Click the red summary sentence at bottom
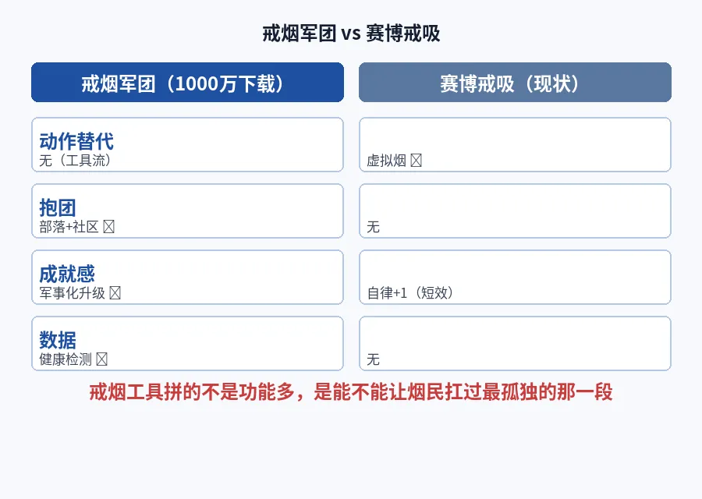Image resolution: width=702 pixels, height=499 pixels. click(351, 391)
